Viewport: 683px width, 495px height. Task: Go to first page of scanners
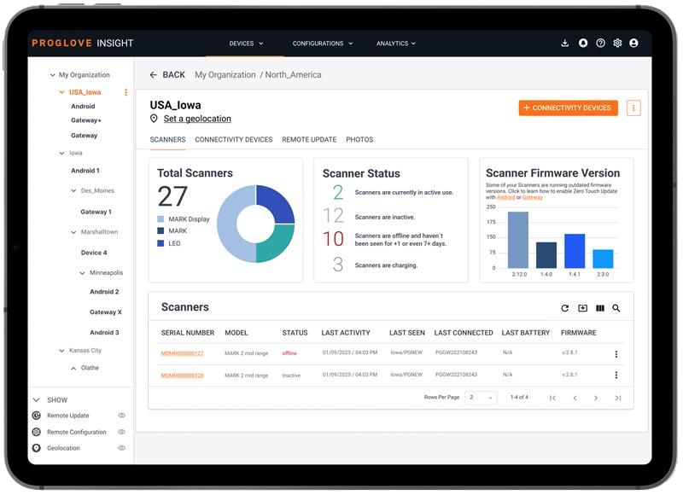552,398
